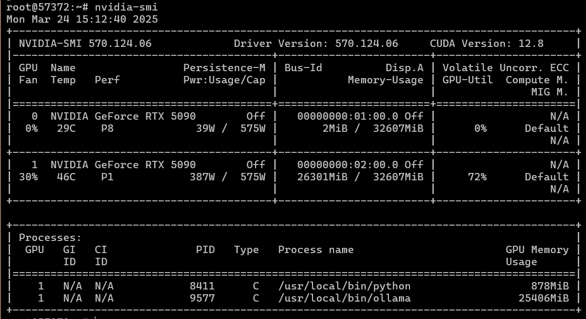Click the 26301MiB memory usage value

point(322,177)
